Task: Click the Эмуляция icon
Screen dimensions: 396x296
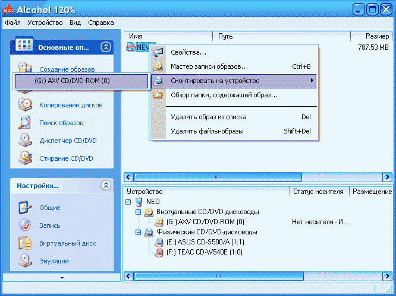Action: click(x=25, y=261)
